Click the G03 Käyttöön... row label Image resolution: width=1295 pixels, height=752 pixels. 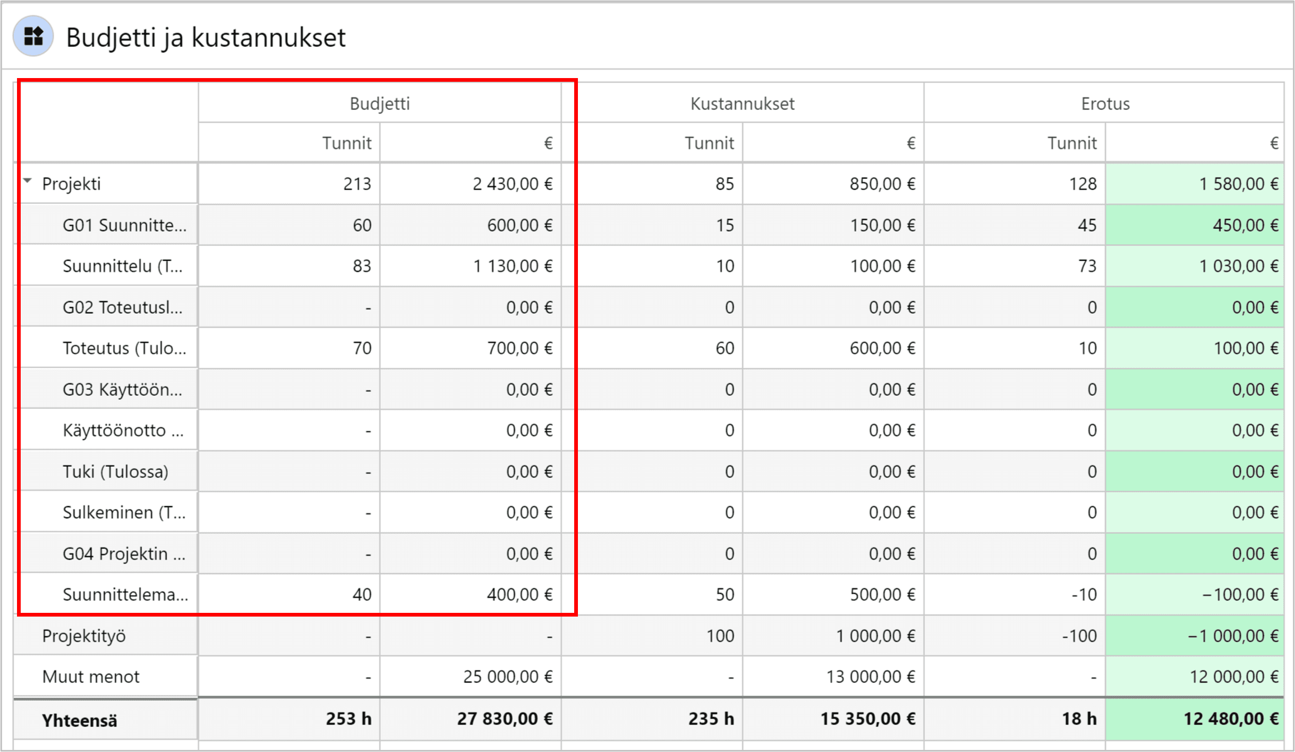122,390
